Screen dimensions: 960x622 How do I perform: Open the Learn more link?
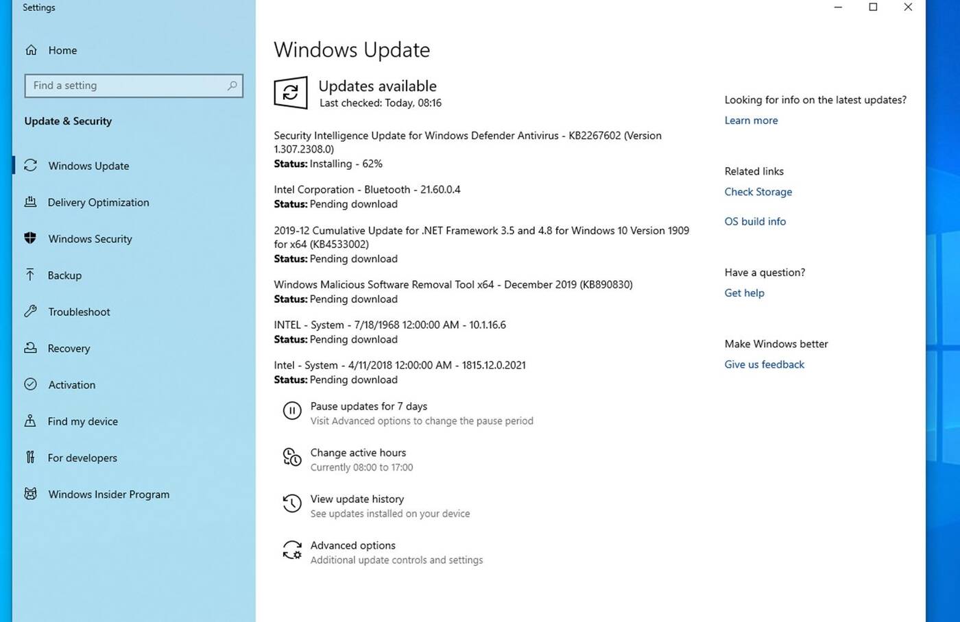750,120
